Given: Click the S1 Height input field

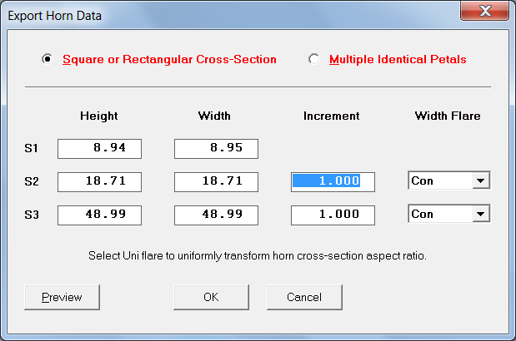Looking at the screenshot, I should click(x=100, y=149).
